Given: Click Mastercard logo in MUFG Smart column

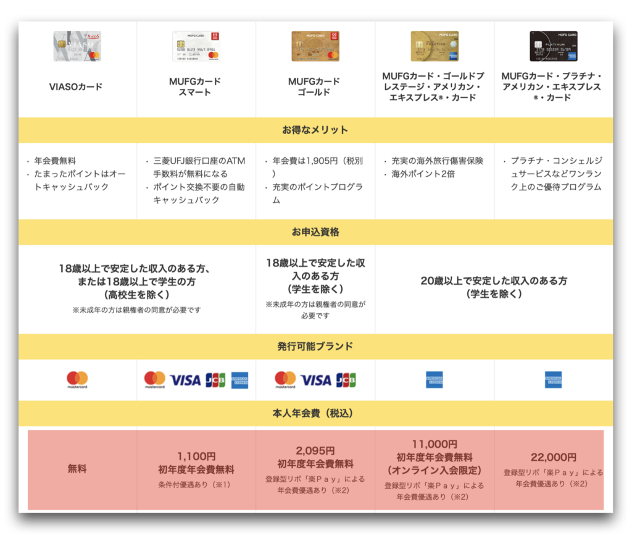Looking at the screenshot, I should click(155, 380).
